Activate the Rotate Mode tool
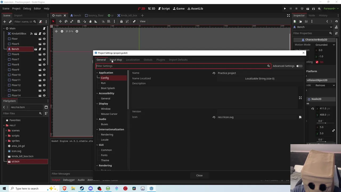 click(x=66, y=21)
